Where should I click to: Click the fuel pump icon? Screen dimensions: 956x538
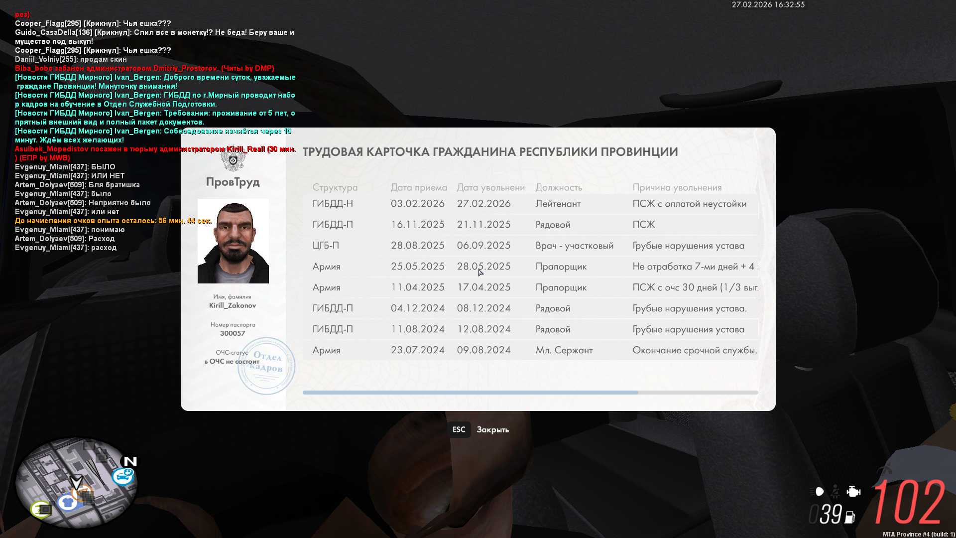coord(850,518)
